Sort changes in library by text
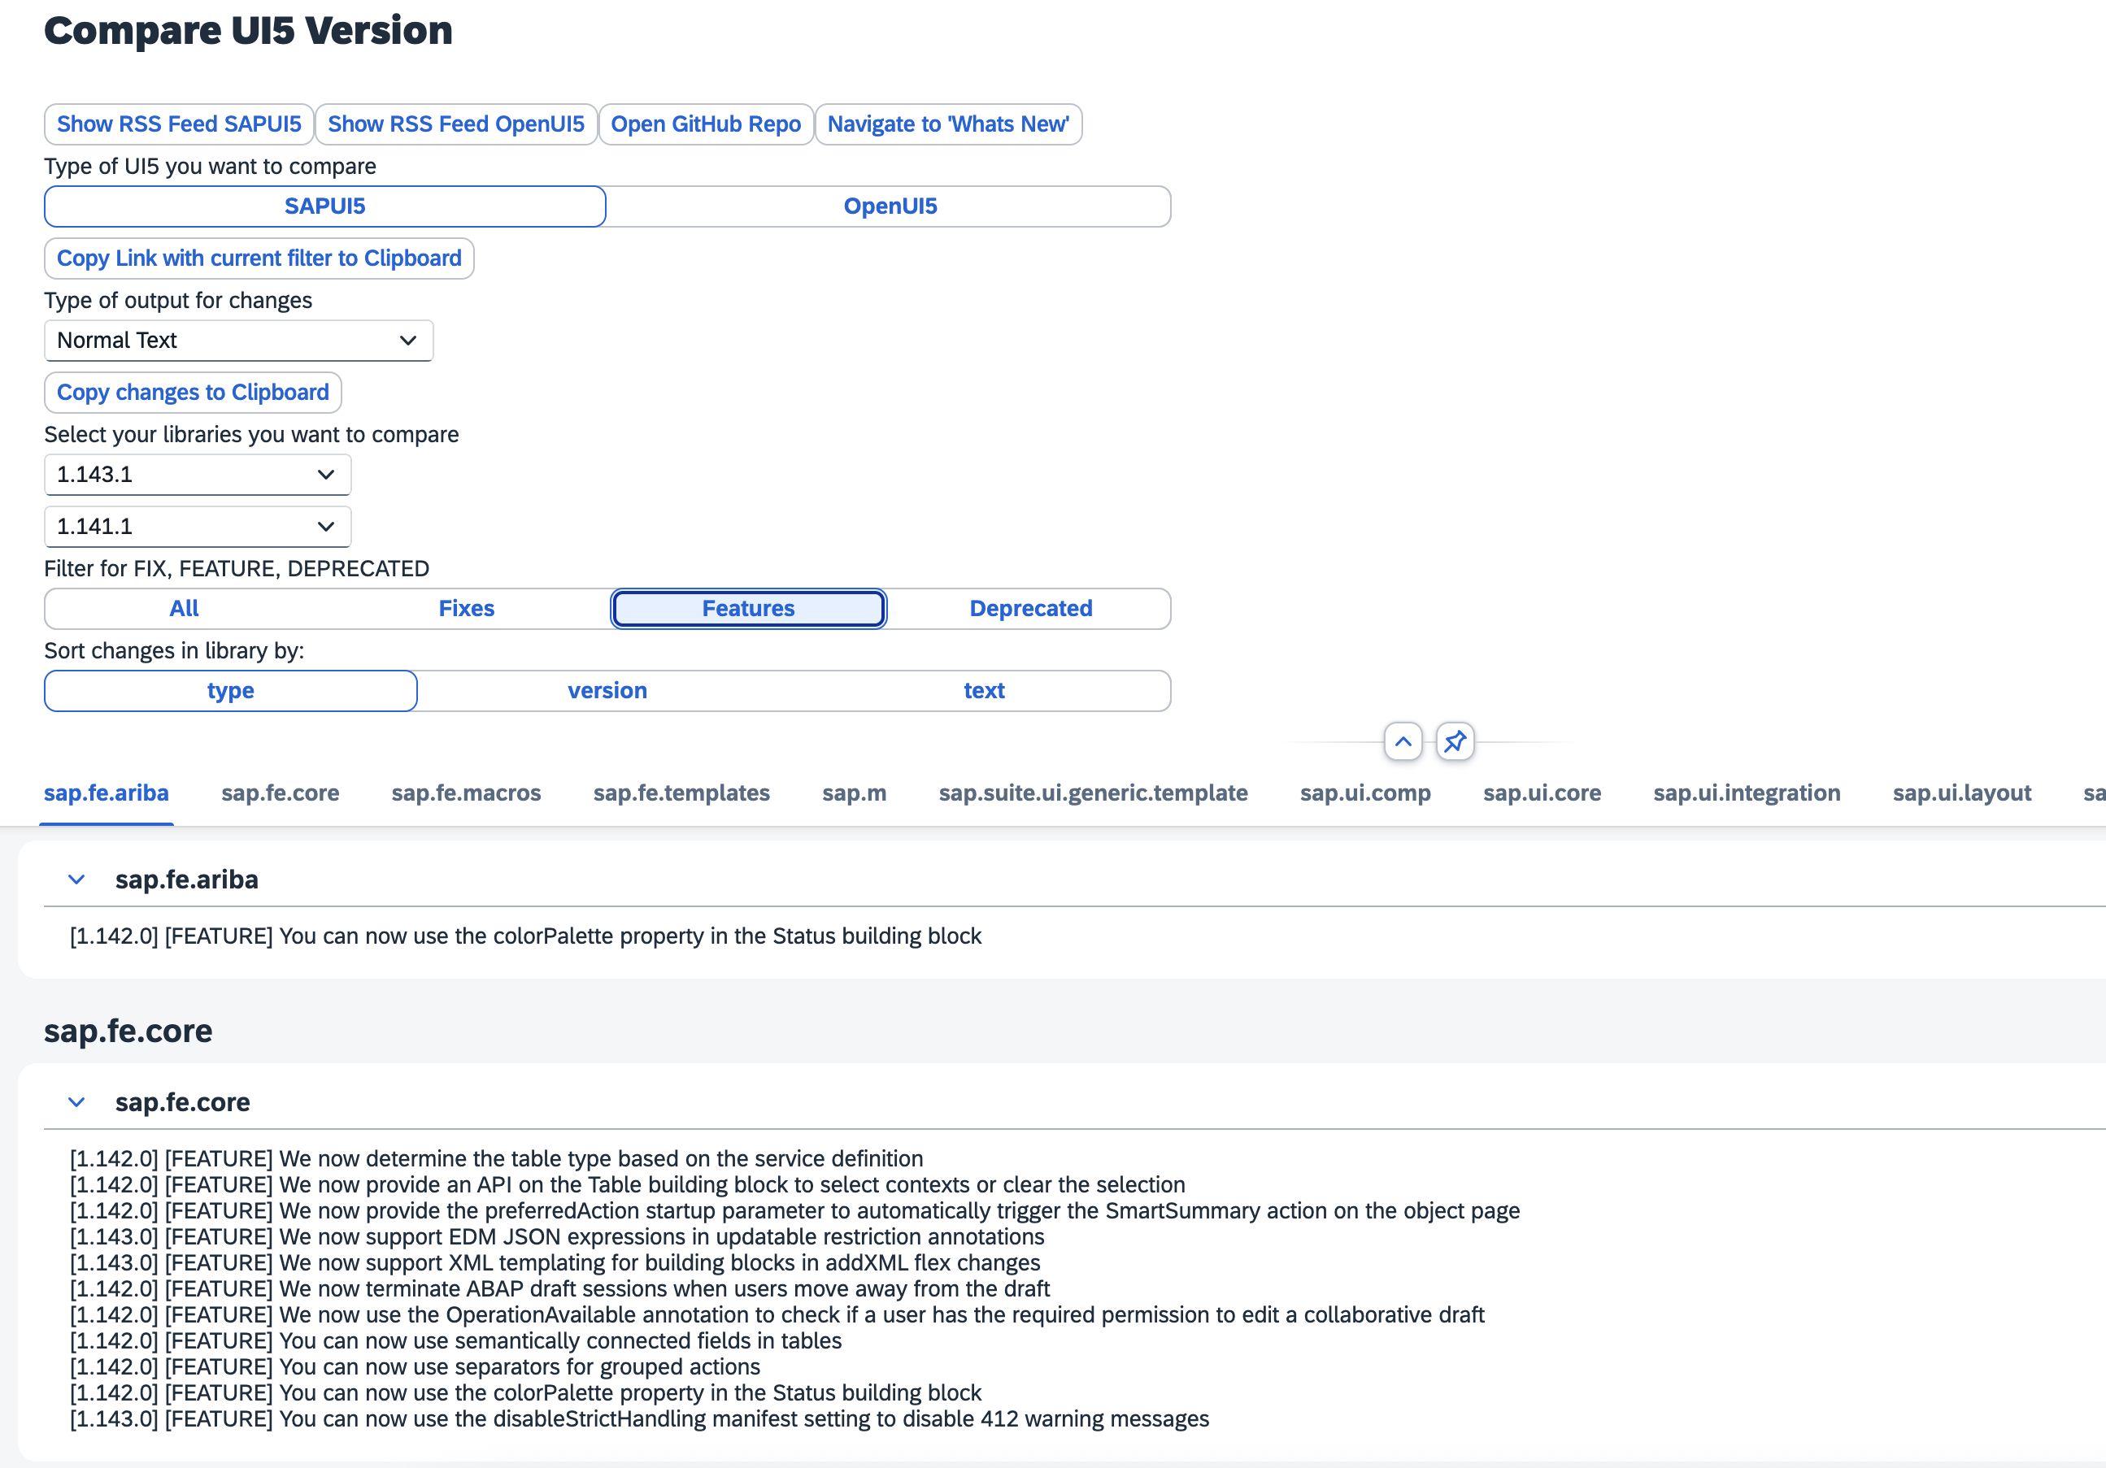This screenshot has height=1468, width=2106. (983, 690)
